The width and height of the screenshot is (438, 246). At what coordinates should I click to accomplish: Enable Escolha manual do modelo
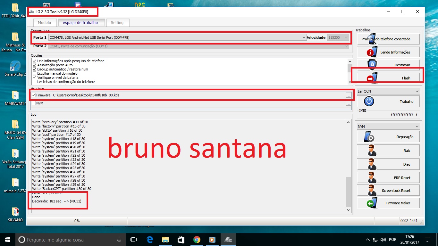tap(35, 73)
